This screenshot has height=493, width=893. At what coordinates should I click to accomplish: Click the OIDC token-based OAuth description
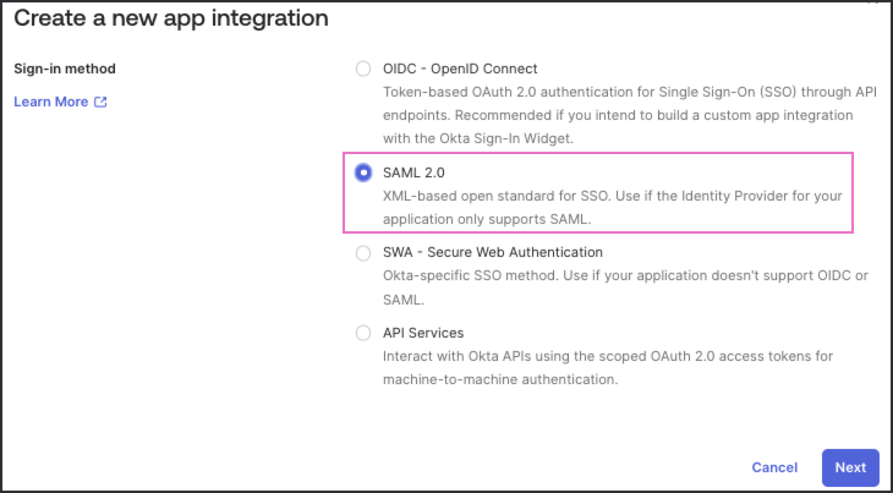coord(630,92)
